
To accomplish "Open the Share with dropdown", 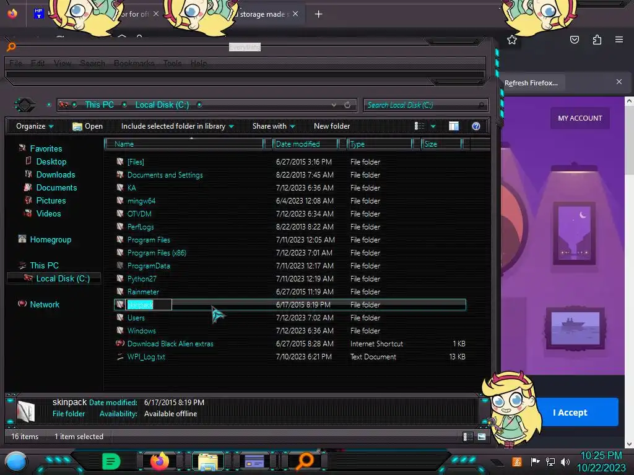I will click(x=274, y=126).
